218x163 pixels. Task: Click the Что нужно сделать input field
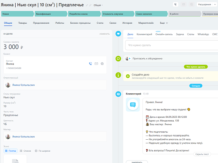tap(171, 45)
